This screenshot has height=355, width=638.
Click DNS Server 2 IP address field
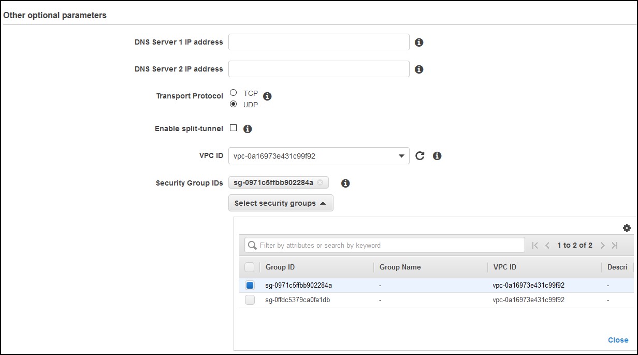click(319, 69)
